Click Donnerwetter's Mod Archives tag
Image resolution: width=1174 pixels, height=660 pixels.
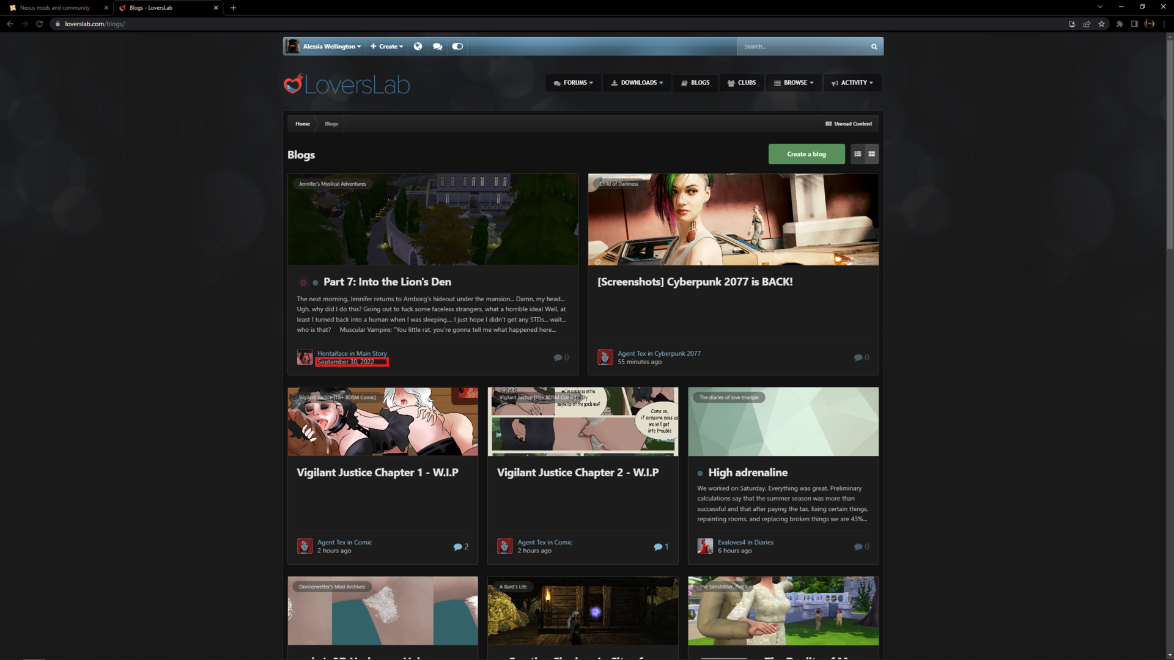click(332, 587)
